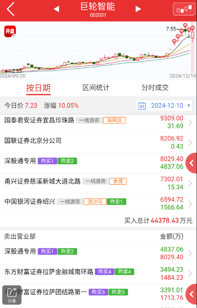Open 甬兴证券慈溪新城大道北路 row chevron
197x308 pixels.
190,183
